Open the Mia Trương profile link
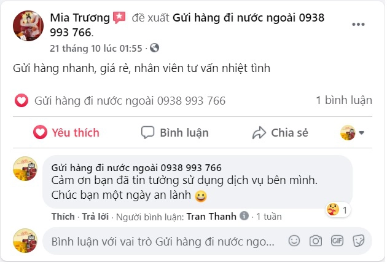 click(80, 18)
